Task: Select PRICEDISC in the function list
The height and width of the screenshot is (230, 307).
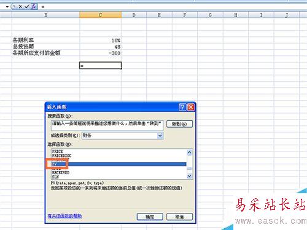Action: [119, 156]
